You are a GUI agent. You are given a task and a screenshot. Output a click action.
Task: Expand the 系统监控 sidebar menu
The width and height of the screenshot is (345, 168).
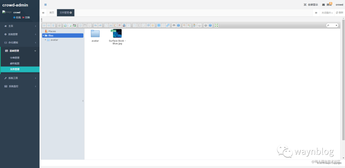pyautogui.click(x=20, y=86)
